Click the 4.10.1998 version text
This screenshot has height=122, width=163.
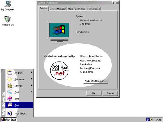85,24
